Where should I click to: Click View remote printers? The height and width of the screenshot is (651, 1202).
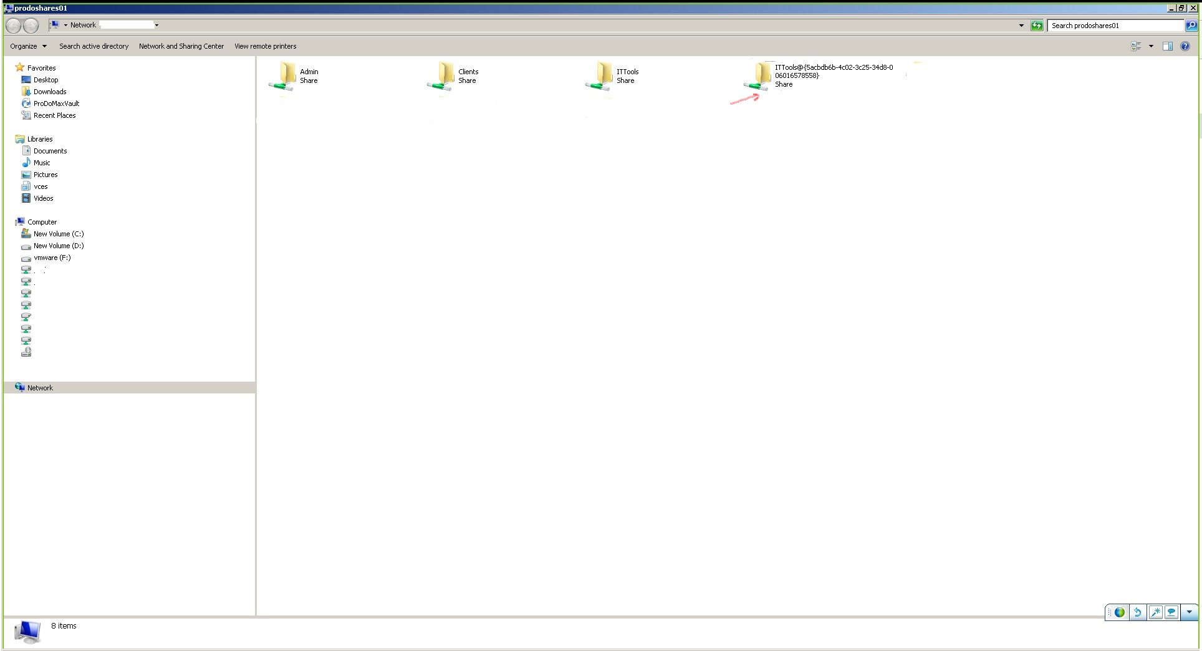click(x=265, y=46)
